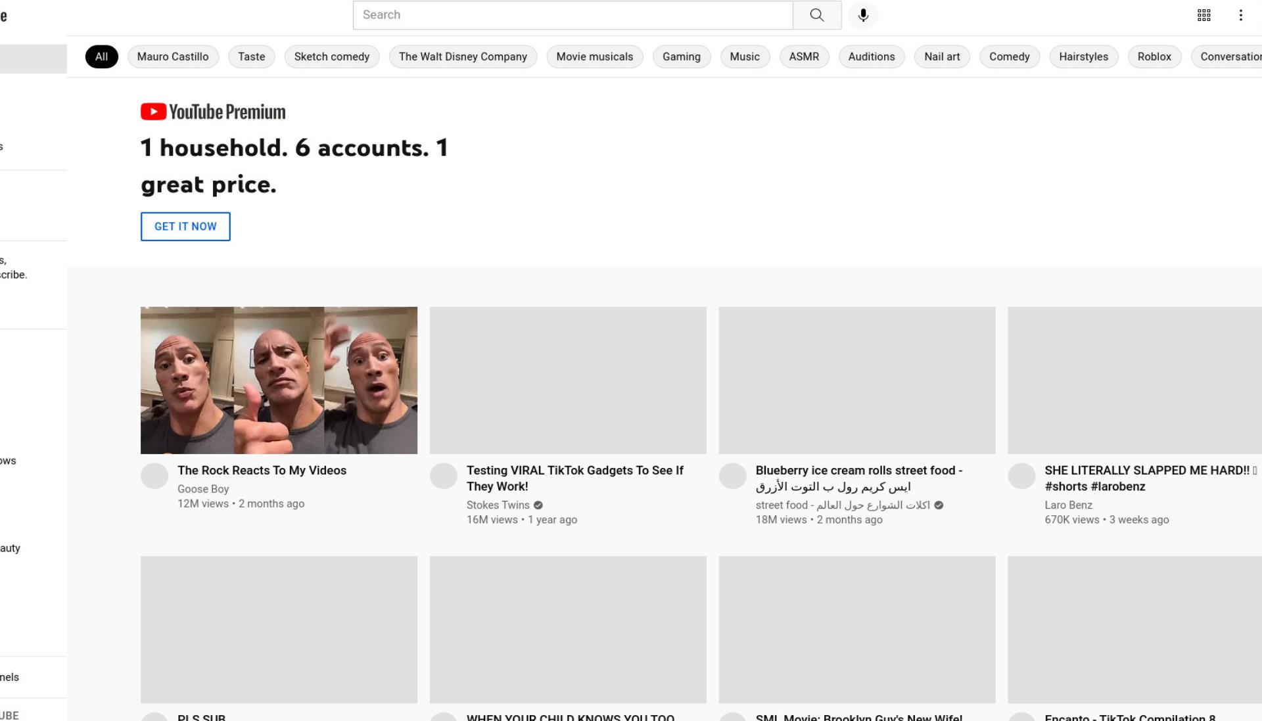Screen dimensions: 1262x721
Task: Select the Nail art chip
Action: 942,57
